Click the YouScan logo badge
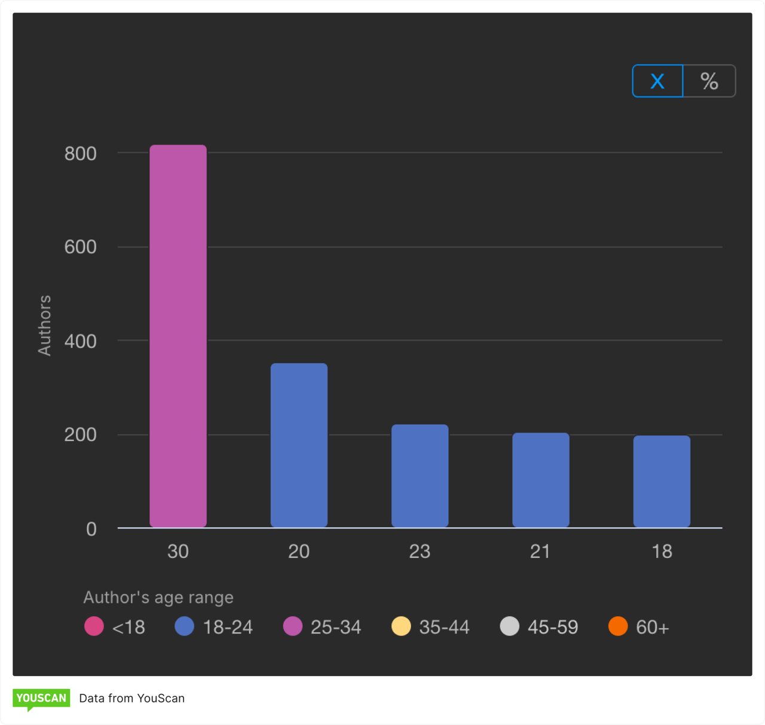The image size is (765, 725). click(41, 699)
